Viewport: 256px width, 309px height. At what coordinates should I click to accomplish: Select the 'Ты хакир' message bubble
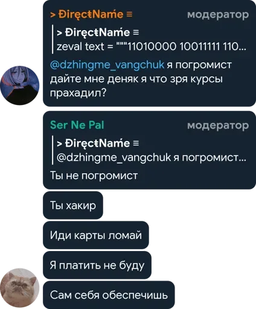73,205
